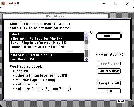Minimize the Basilisk II window
This screenshot has height=107, width=134.
click(104, 3)
